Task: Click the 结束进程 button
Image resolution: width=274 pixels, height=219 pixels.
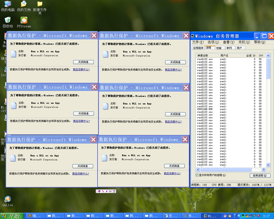Action: coord(260,176)
